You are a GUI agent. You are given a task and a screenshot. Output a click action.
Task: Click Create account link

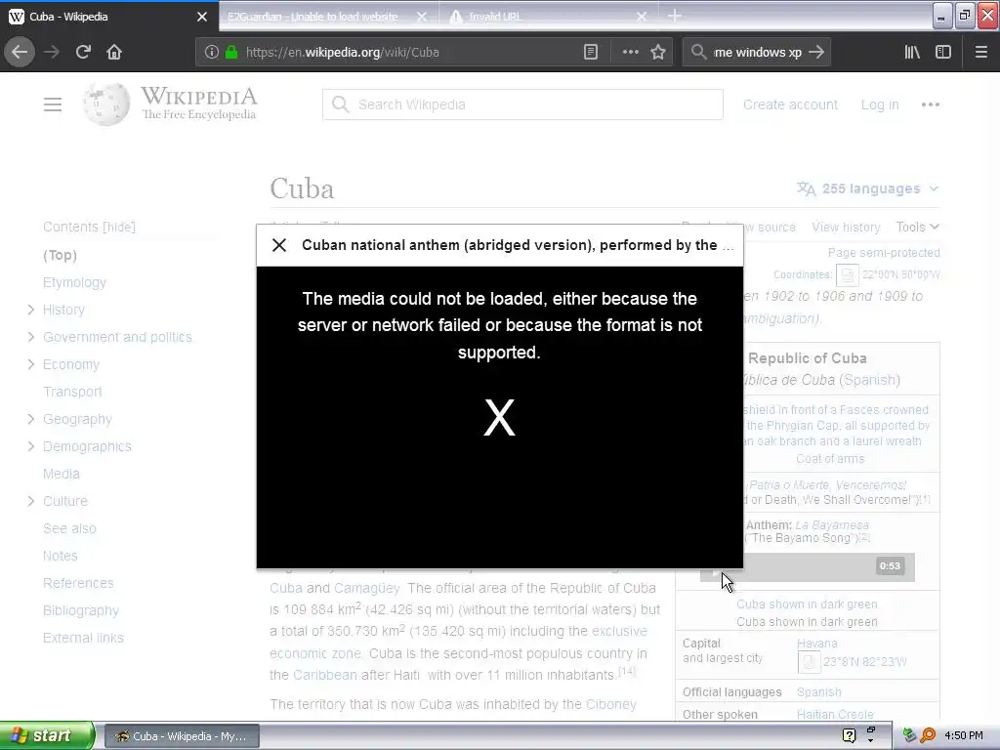coord(790,104)
